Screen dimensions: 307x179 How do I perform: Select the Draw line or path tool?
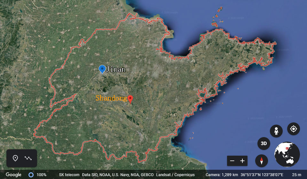(28, 158)
